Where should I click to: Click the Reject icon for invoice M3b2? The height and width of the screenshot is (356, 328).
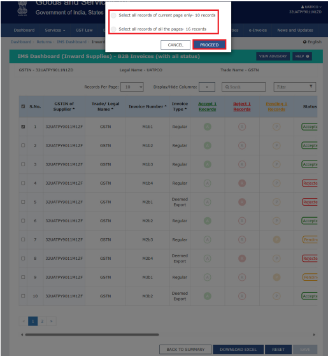point(242,296)
